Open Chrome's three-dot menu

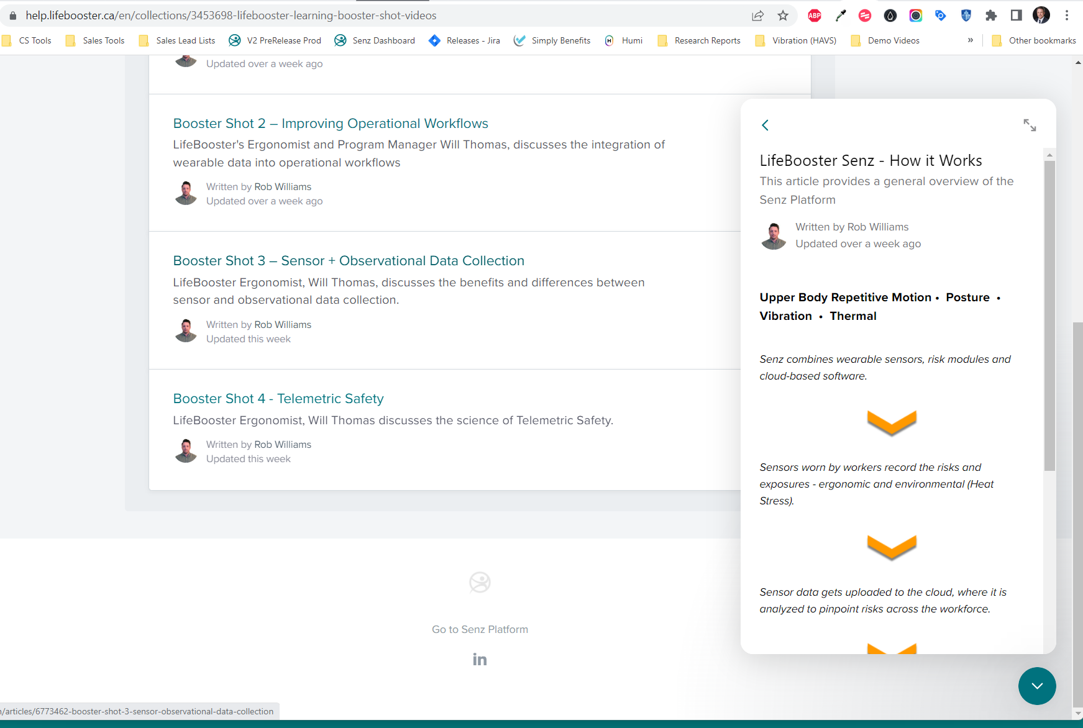pyautogui.click(x=1067, y=16)
